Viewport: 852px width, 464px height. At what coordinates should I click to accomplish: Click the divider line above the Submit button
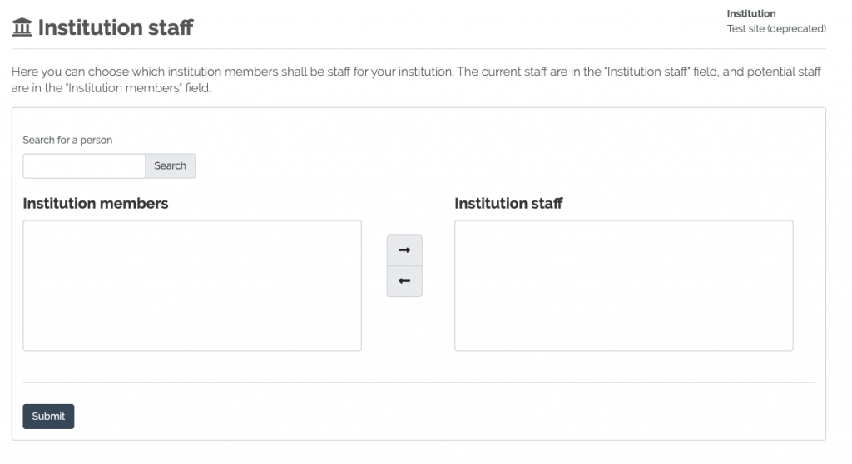coord(419,383)
